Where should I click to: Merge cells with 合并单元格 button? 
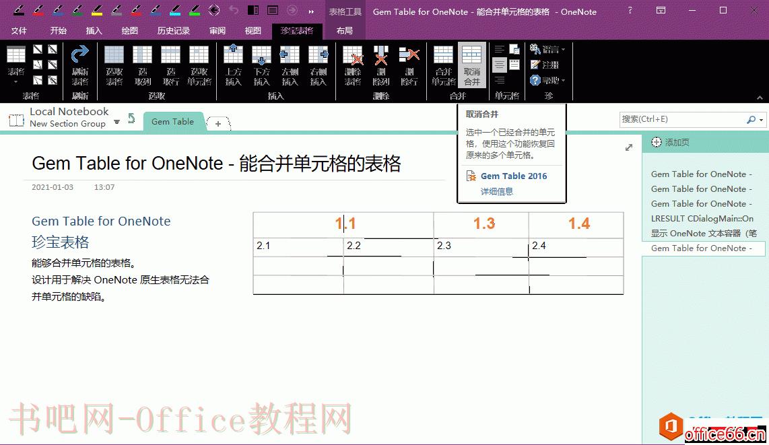443,65
